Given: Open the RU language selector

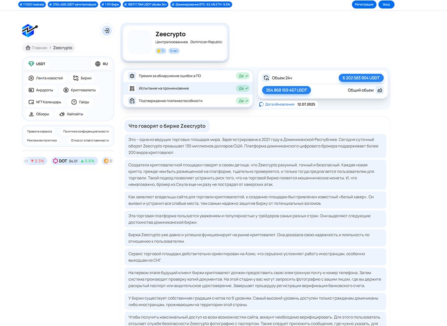Looking at the screenshot, I should point(101,64).
